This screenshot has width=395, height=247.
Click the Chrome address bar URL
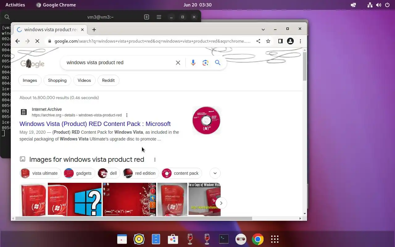point(152,41)
